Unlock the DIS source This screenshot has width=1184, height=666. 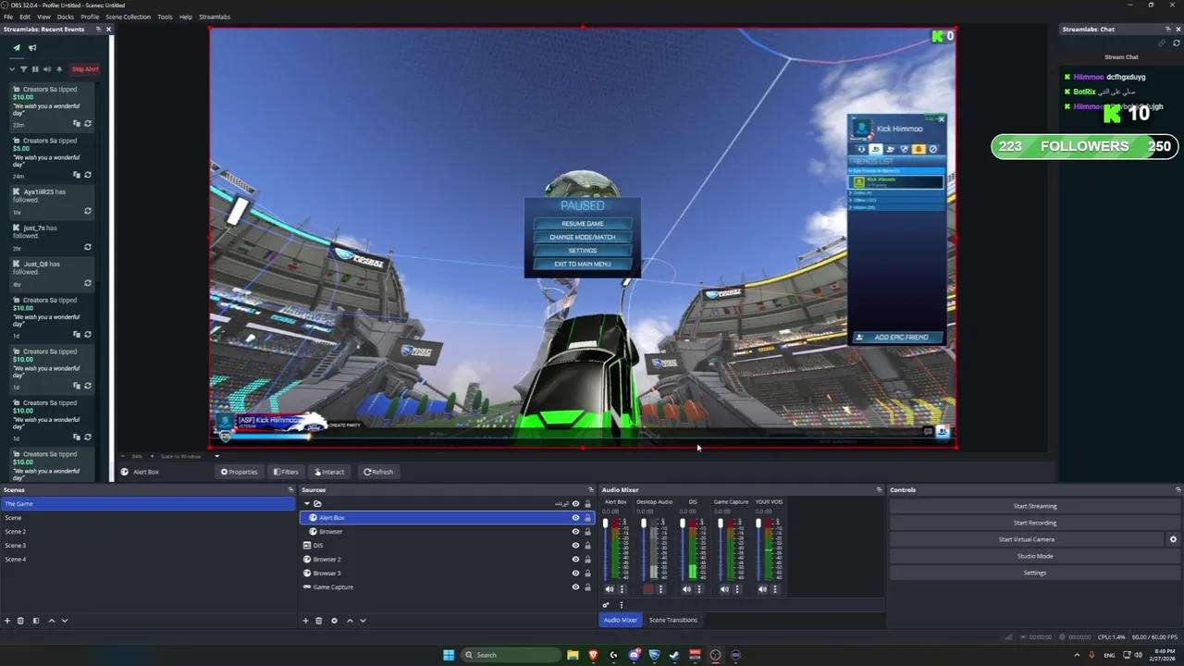tap(587, 546)
